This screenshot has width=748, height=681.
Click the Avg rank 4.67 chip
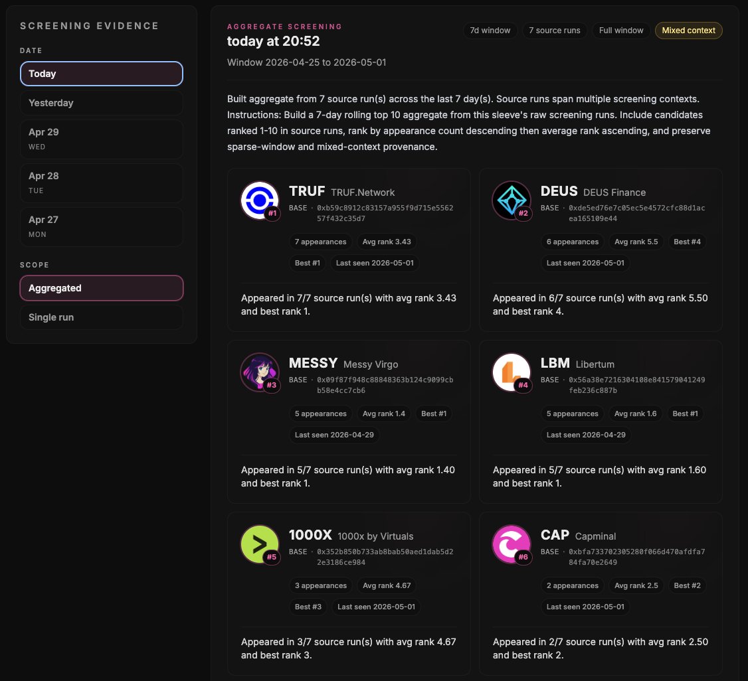387,585
